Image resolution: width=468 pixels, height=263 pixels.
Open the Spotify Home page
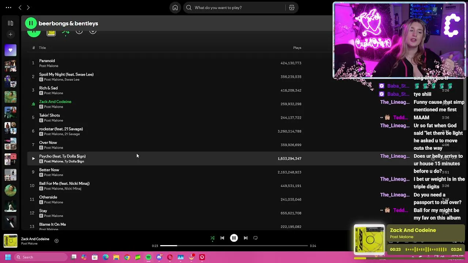(x=175, y=7)
